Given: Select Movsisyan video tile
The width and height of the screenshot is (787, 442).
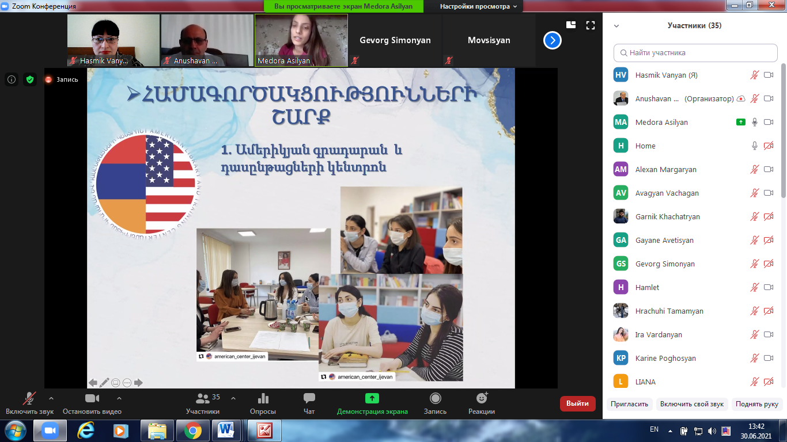Looking at the screenshot, I should pos(489,40).
